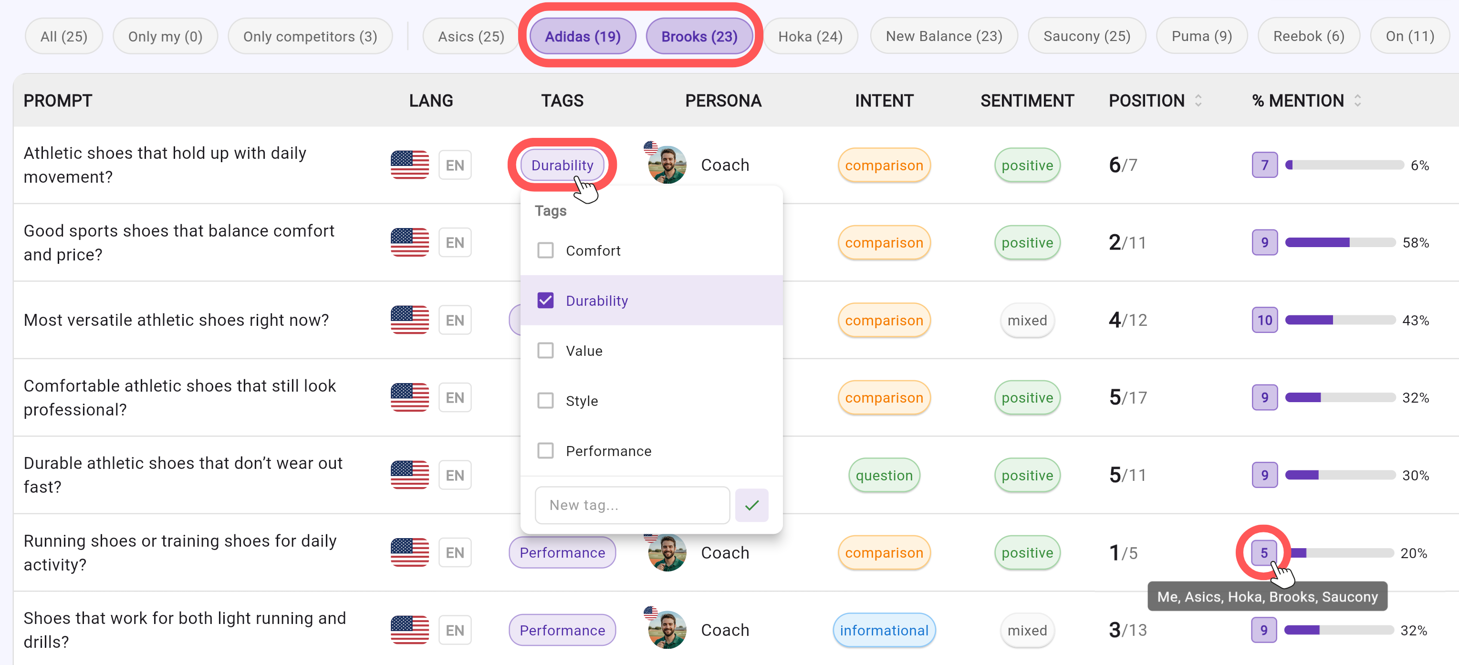Click the % MENTION sort chevrons
This screenshot has height=665, width=1459.
coord(1358,100)
